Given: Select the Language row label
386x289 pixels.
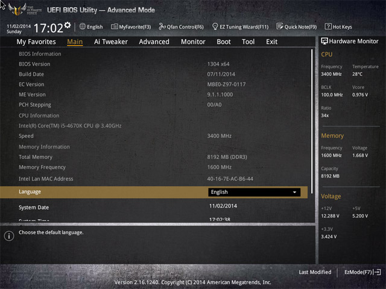Looking at the screenshot, I should [30, 192].
